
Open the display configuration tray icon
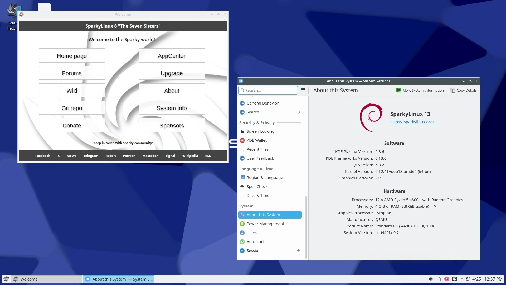[x=455, y=279]
